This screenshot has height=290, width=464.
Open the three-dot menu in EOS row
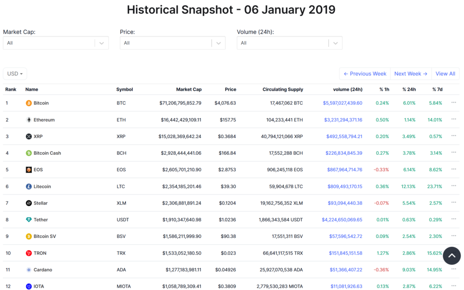454,169
